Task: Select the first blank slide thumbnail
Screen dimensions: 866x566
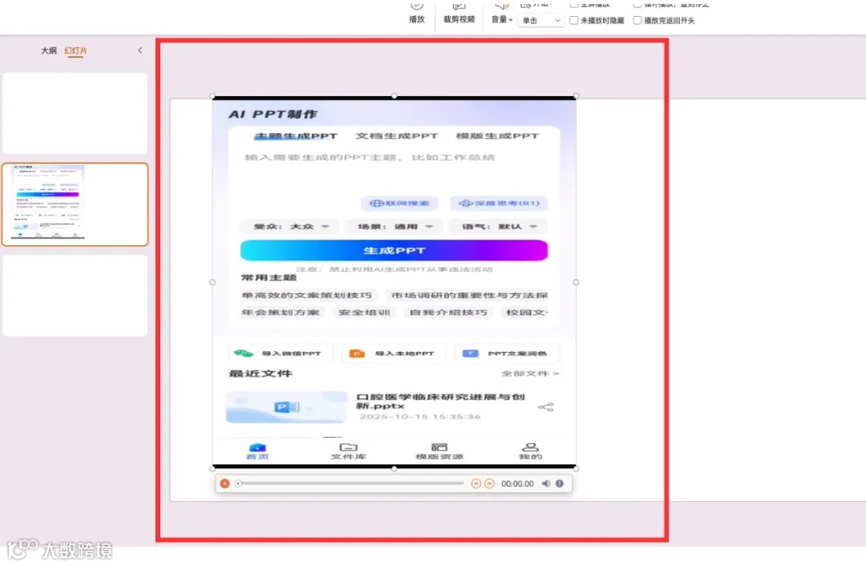Action: coord(75,113)
